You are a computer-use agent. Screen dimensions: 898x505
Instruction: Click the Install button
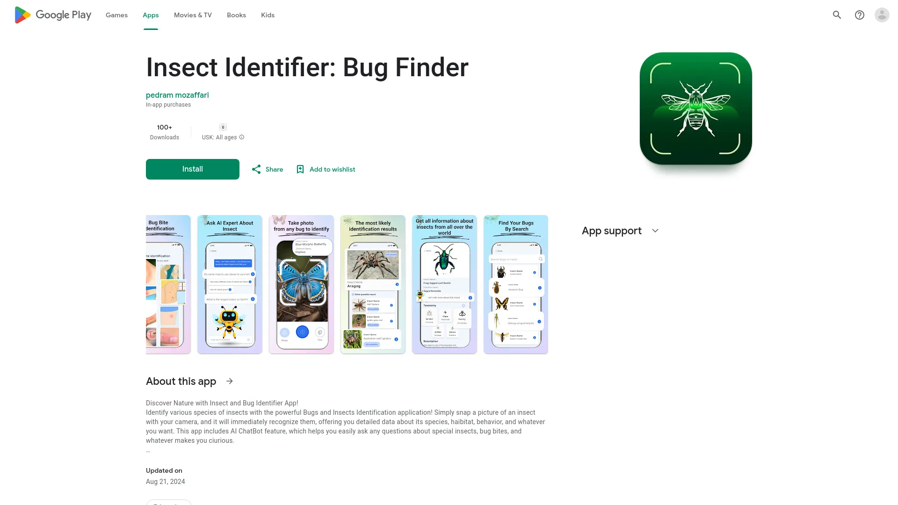[192, 169]
